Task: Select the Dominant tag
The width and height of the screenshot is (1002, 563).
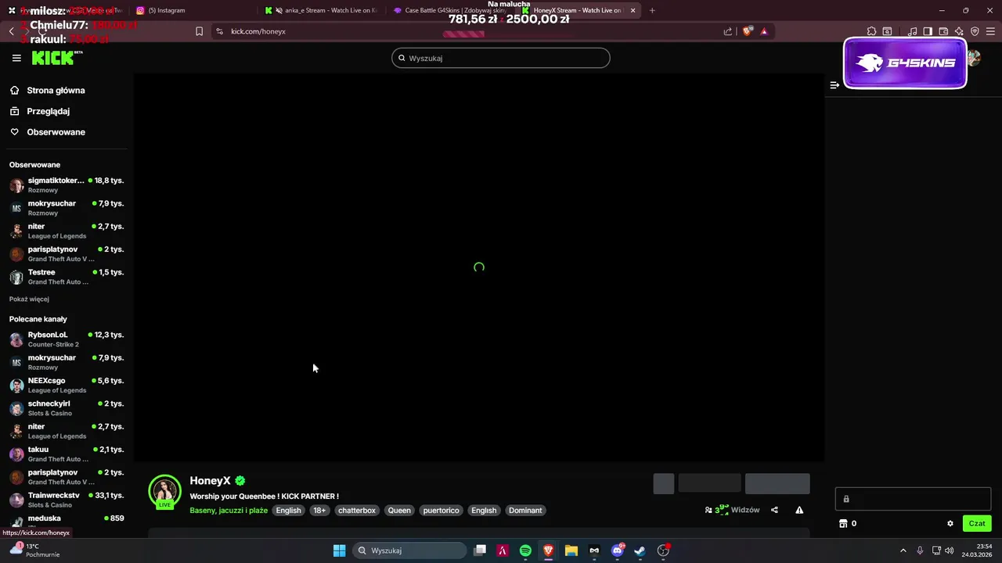Action: click(525, 511)
